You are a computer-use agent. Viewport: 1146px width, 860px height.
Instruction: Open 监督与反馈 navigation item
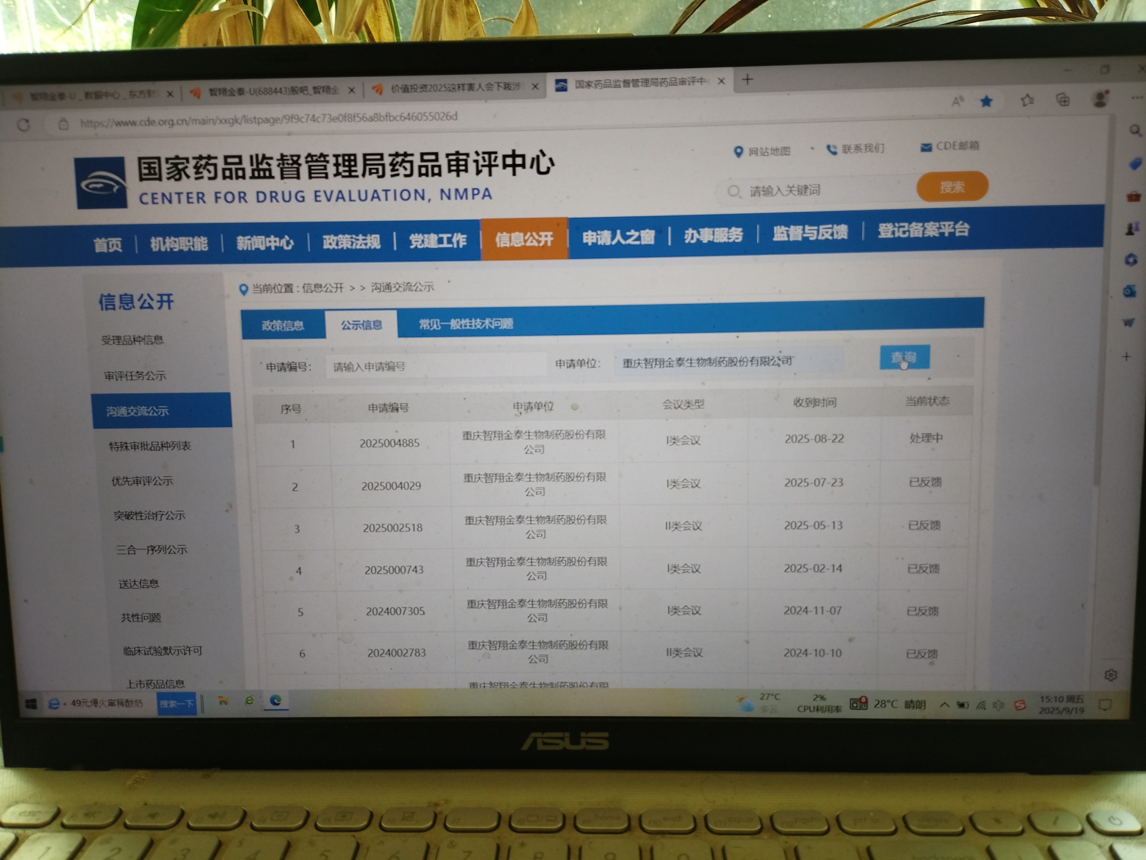point(810,232)
